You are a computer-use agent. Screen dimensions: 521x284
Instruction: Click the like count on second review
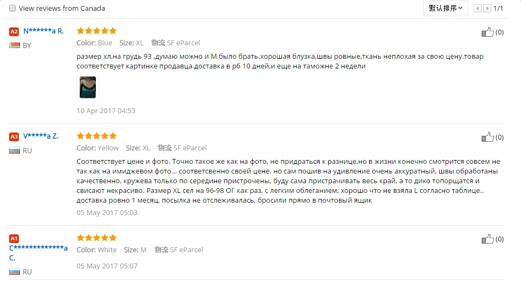click(x=499, y=137)
